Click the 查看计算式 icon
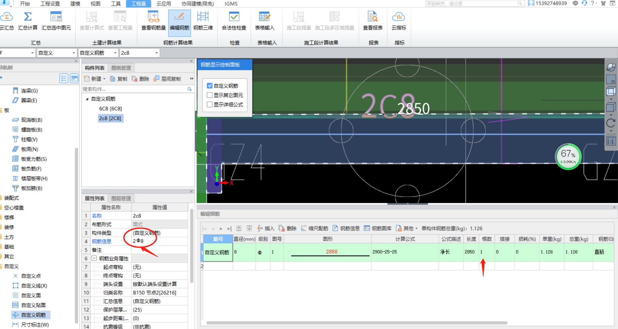Image resolution: width=618 pixels, height=329 pixels. click(92, 17)
